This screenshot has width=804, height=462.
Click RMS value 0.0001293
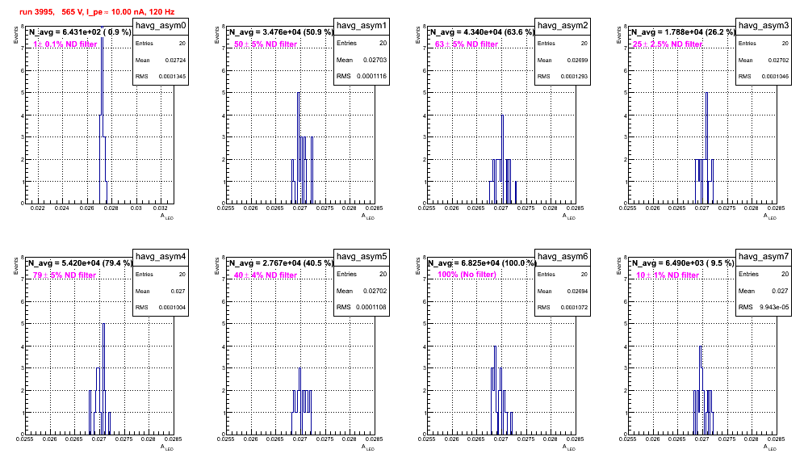tap(574, 77)
